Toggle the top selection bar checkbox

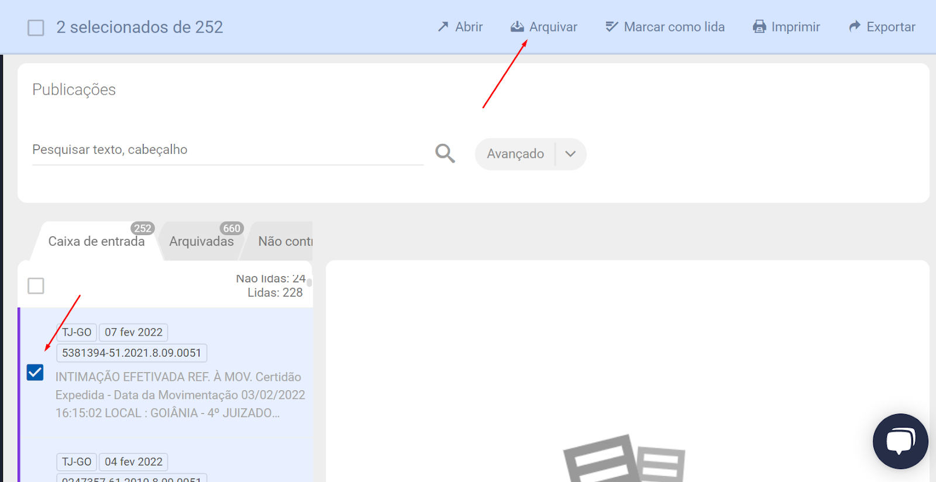point(36,27)
